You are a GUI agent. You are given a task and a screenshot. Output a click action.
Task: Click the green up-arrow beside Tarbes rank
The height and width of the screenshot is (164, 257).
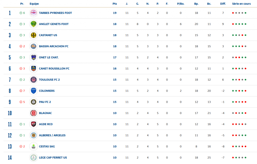[x=21, y=13]
